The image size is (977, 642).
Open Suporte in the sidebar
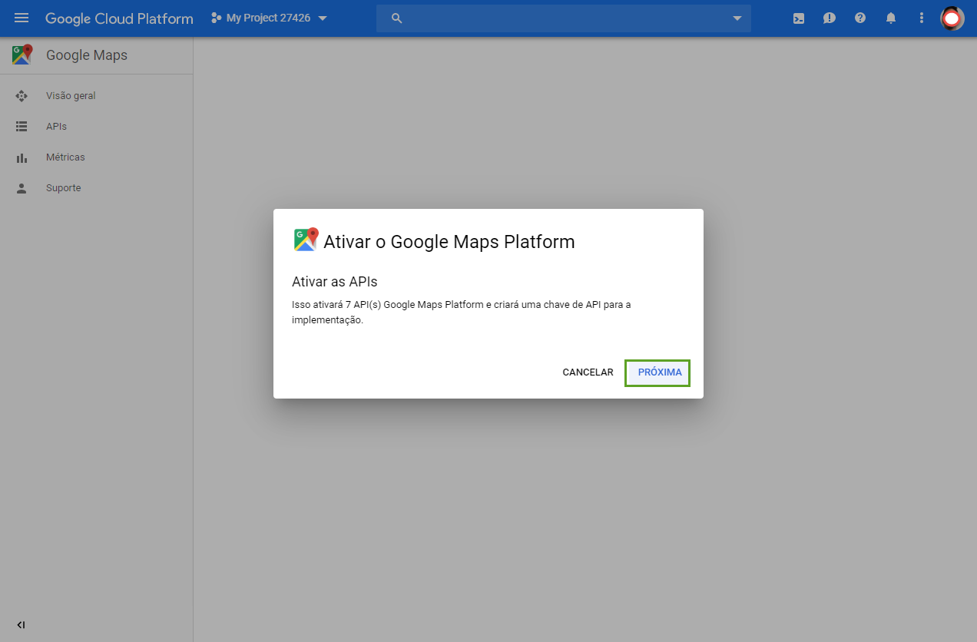click(x=63, y=188)
